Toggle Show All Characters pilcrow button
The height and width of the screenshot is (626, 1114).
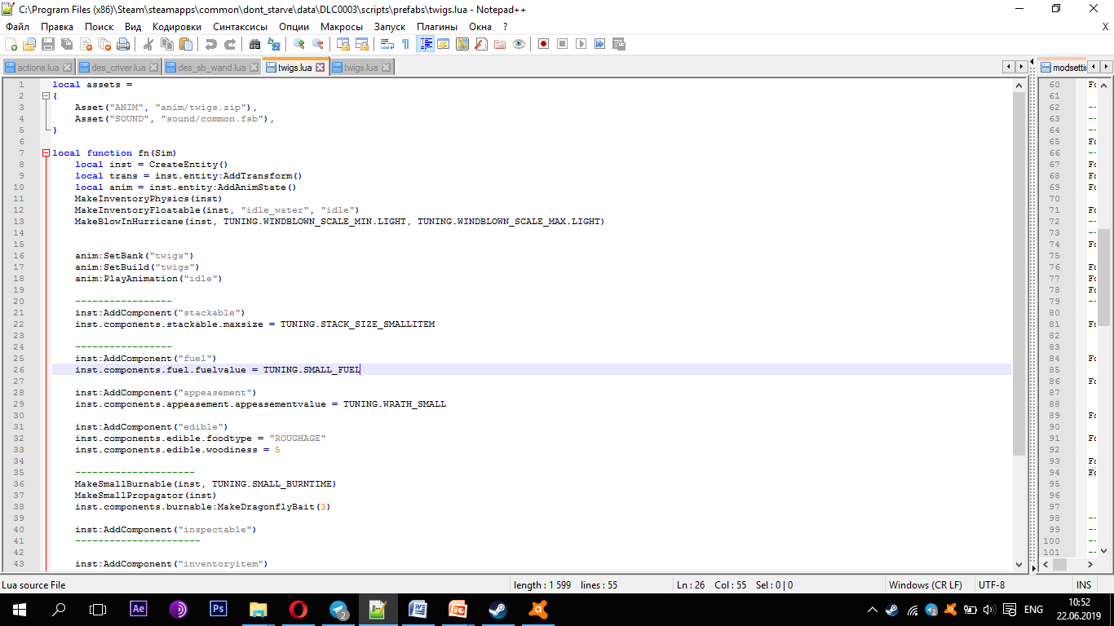[x=405, y=44]
